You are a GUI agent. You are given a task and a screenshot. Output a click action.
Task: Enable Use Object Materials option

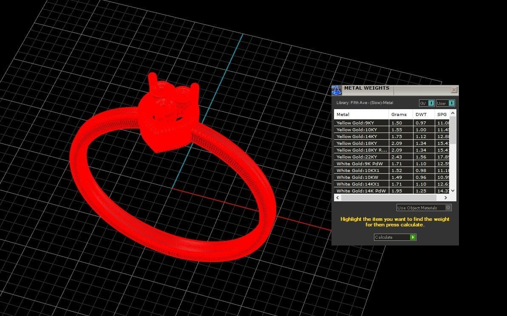pyautogui.click(x=424, y=208)
